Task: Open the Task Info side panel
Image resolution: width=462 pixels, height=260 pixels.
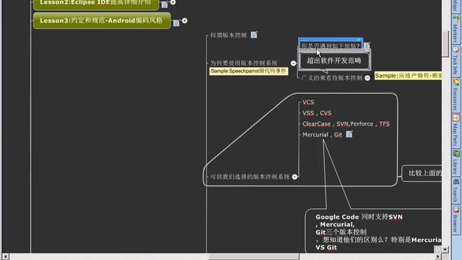Action: tap(456, 60)
